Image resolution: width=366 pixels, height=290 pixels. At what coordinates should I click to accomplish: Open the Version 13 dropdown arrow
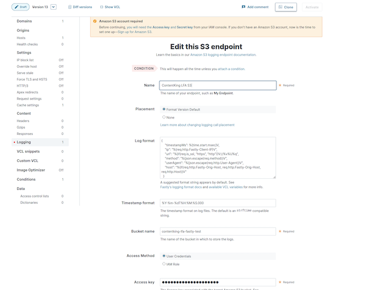tap(54, 7)
